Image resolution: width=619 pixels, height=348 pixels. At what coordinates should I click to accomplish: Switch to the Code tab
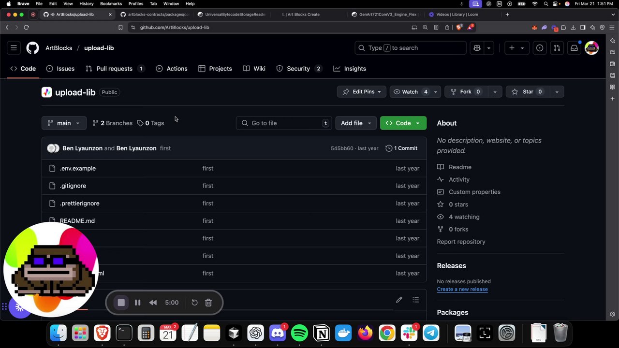click(23, 69)
